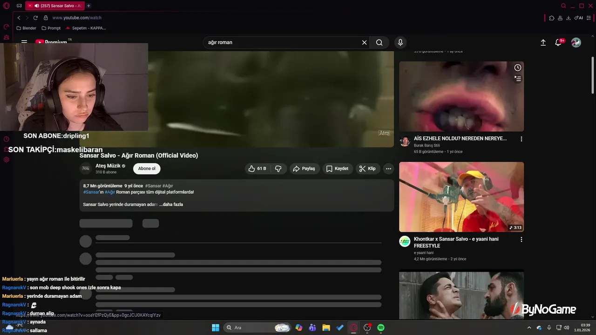The height and width of the screenshot is (335, 596).
Task: Open options for AİS EZHELE NOLDU video
Action: tap(521, 139)
